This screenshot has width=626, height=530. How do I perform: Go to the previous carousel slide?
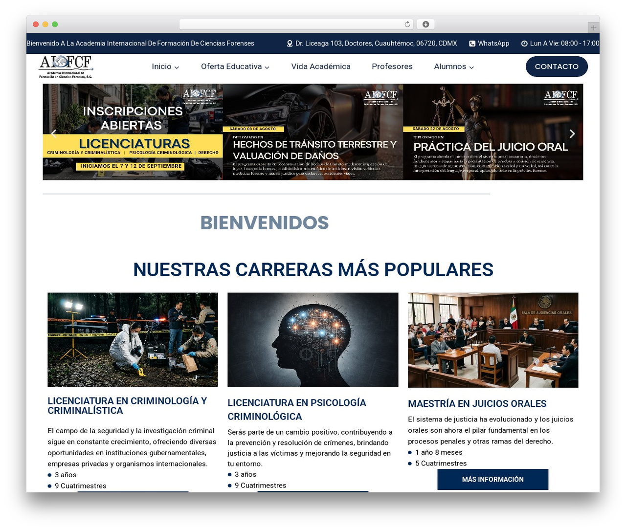(x=54, y=133)
